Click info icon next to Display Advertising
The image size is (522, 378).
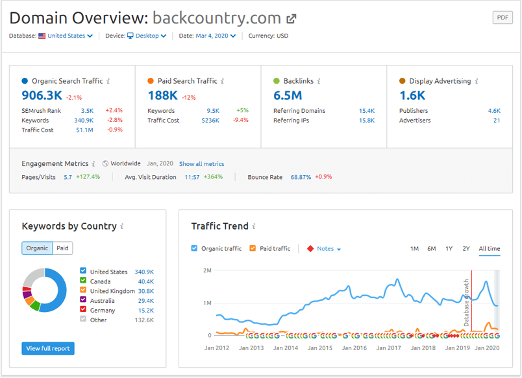click(x=477, y=82)
